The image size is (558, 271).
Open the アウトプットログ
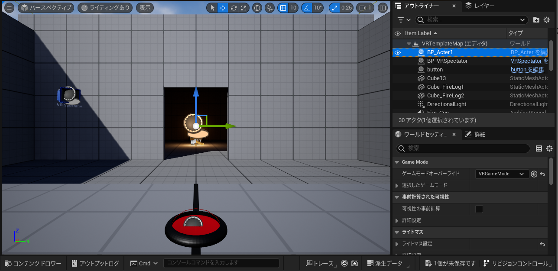point(95,263)
